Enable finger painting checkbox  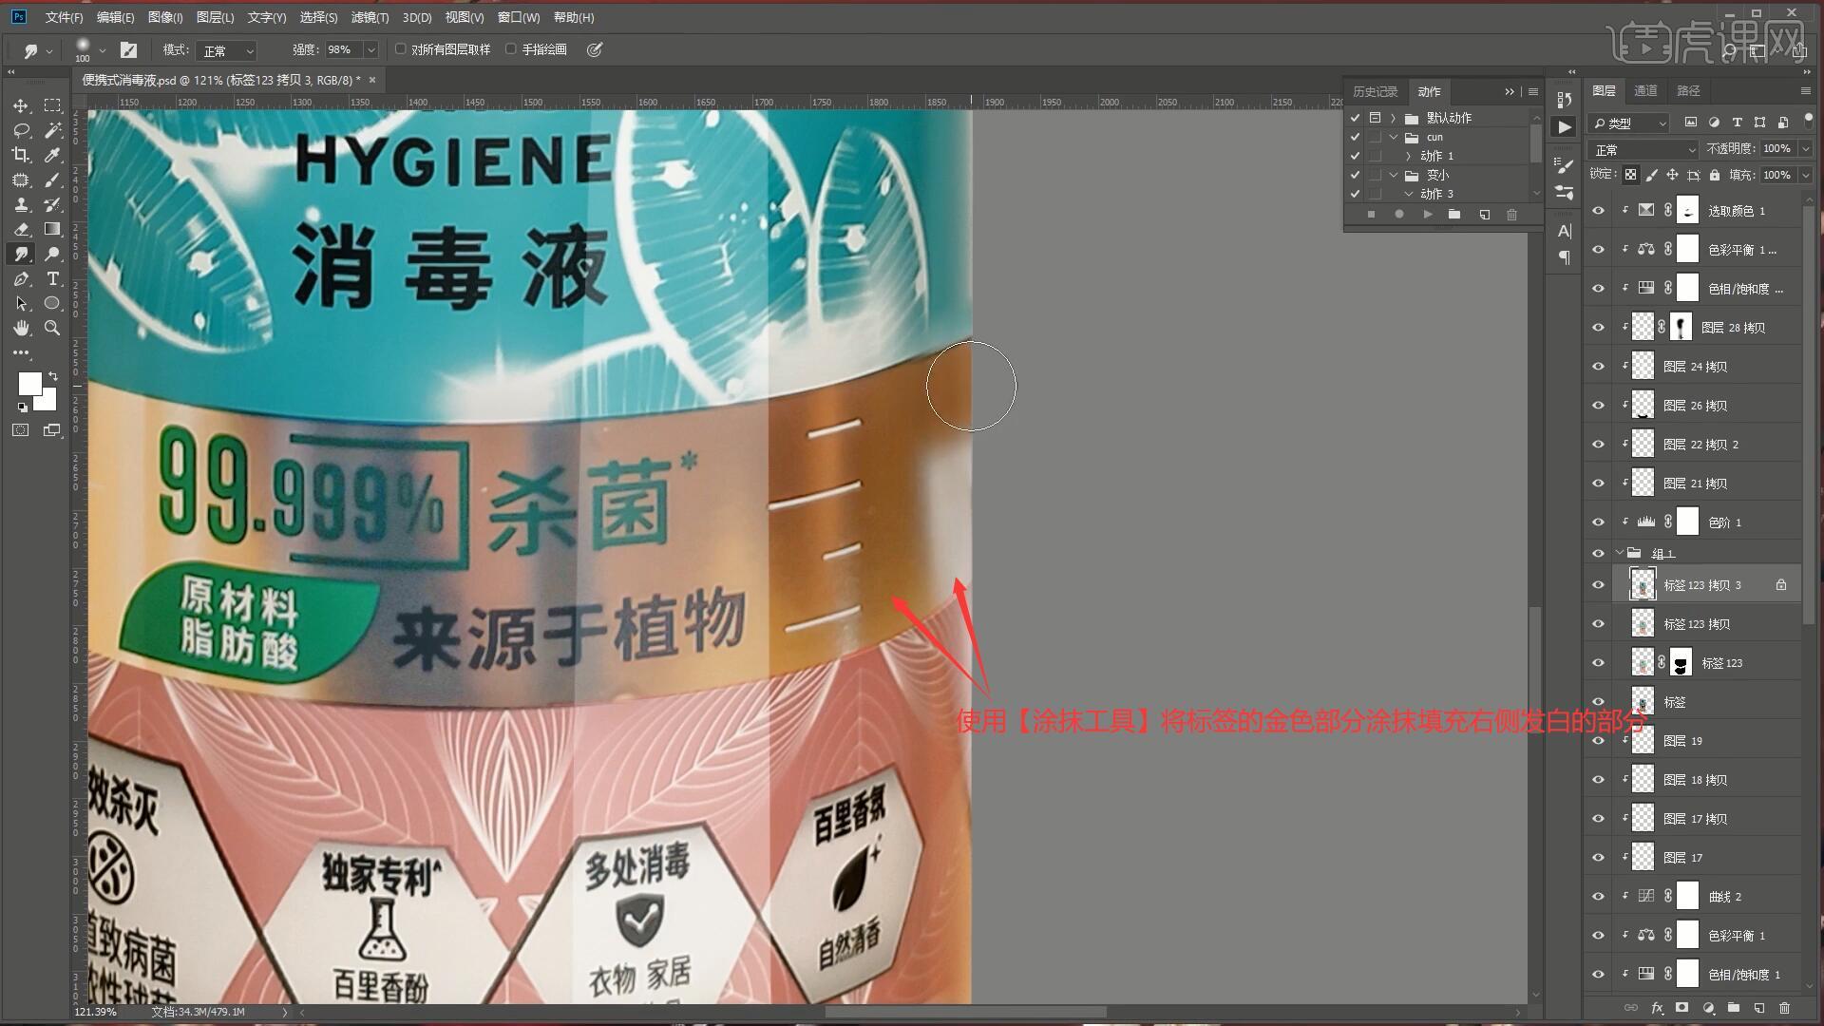click(511, 49)
